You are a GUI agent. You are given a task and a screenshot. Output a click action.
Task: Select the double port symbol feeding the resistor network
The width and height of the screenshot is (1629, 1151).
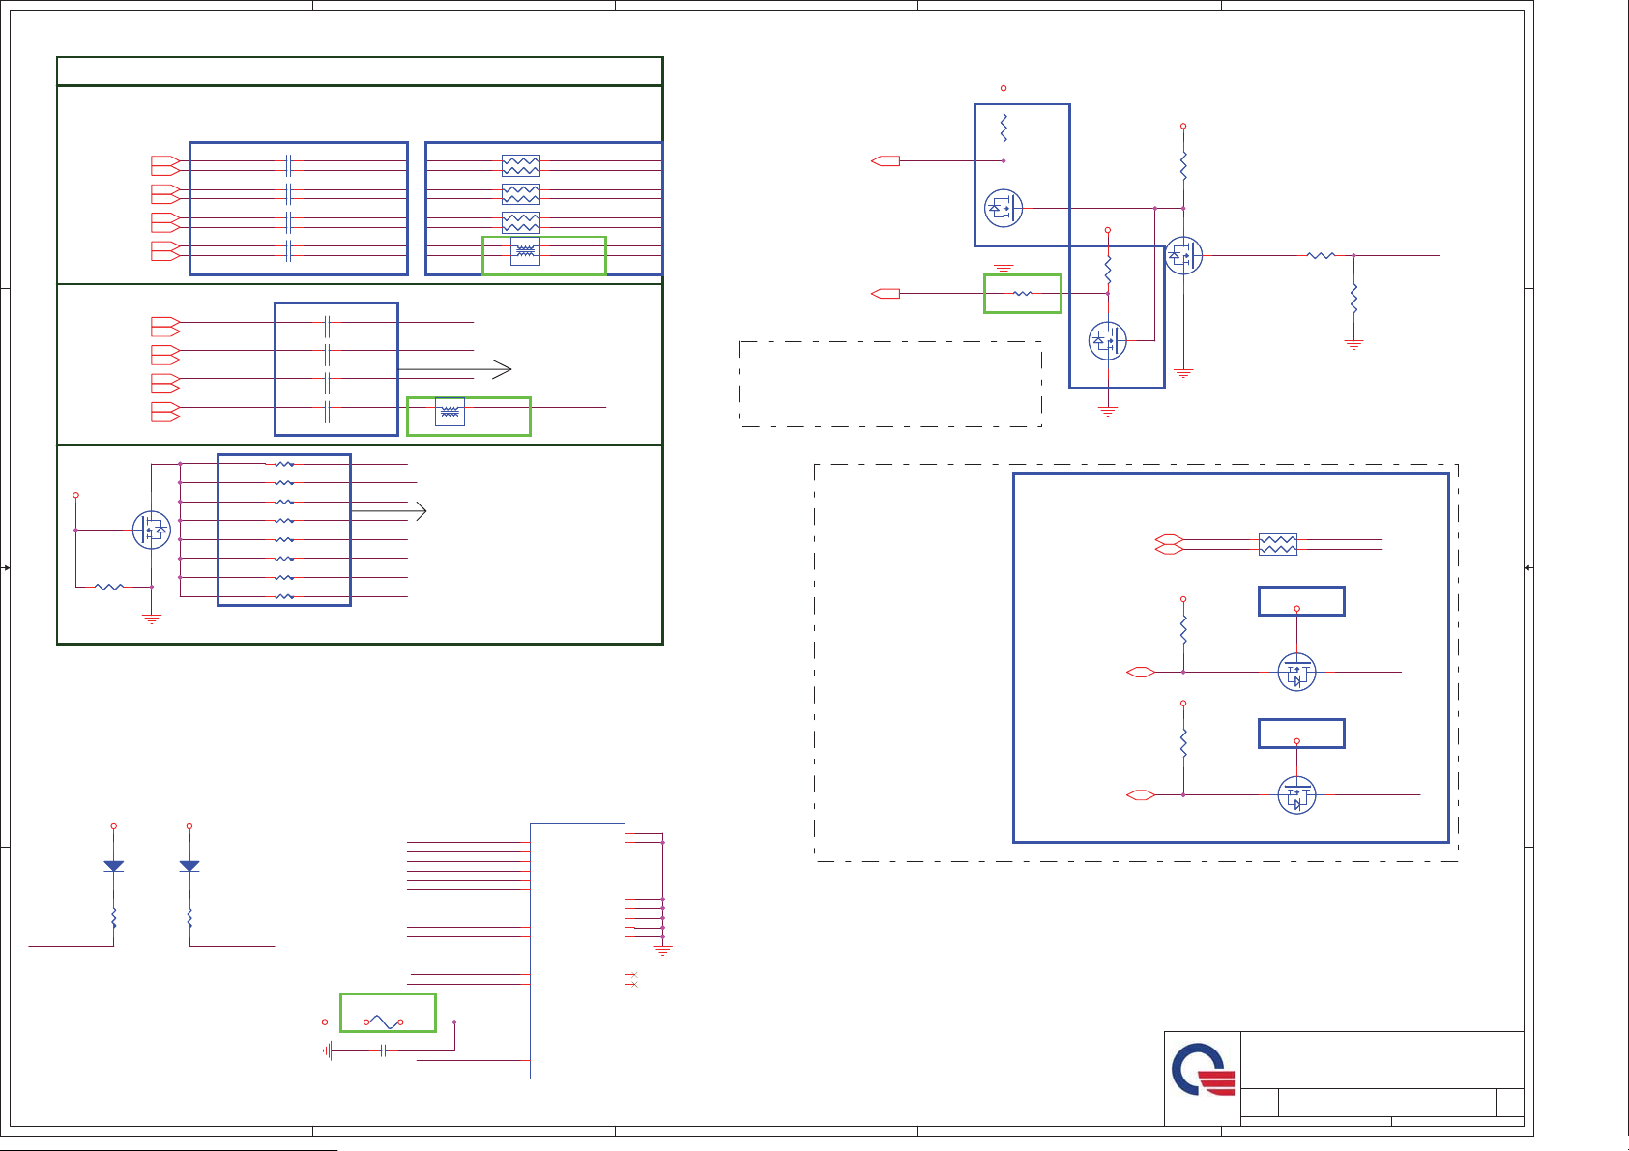point(1170,544)
